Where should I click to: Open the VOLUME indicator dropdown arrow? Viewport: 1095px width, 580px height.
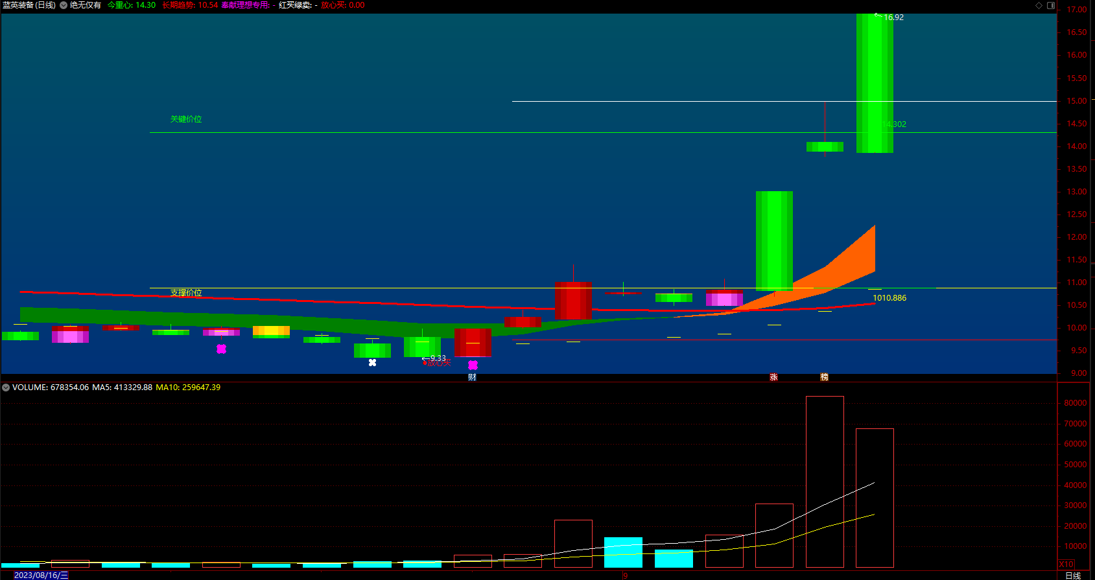pos(6,388)
